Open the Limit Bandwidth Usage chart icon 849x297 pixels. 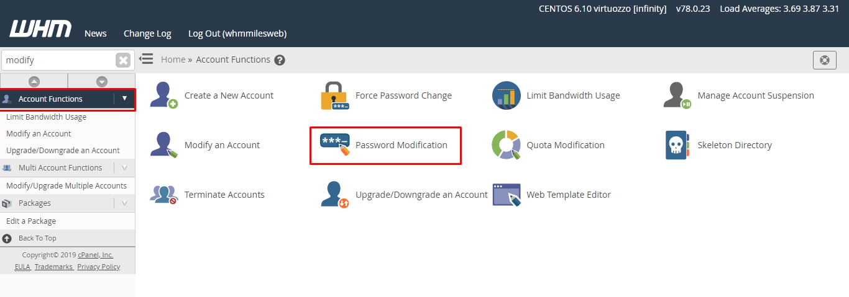506,95
